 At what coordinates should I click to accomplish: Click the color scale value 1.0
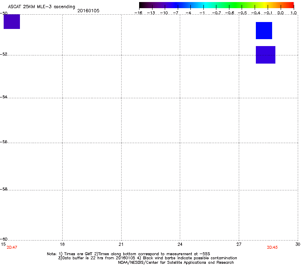point(294,13)
